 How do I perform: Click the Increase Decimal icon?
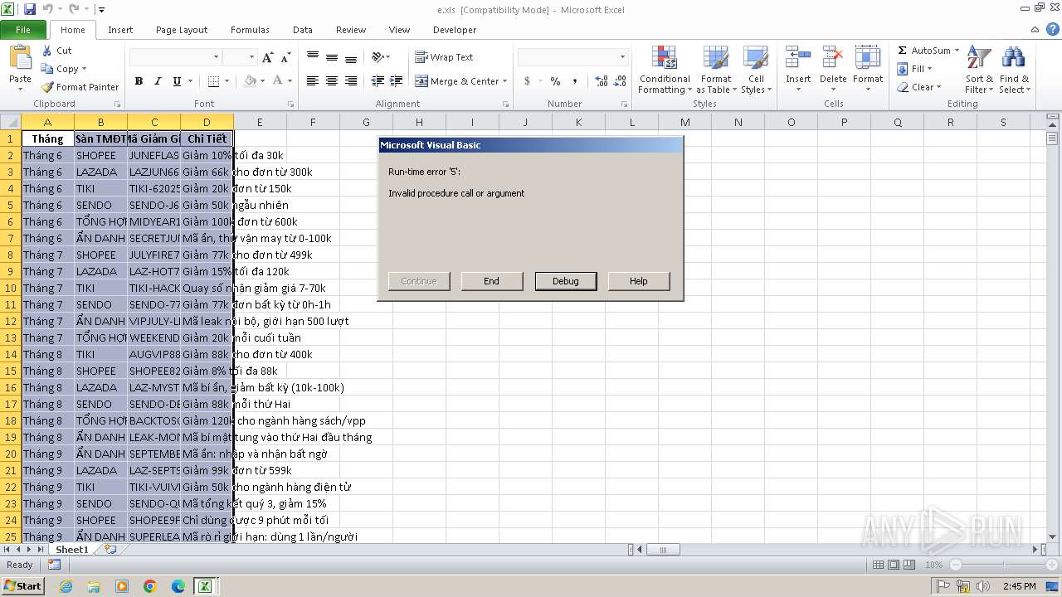(x=602, y=81)
